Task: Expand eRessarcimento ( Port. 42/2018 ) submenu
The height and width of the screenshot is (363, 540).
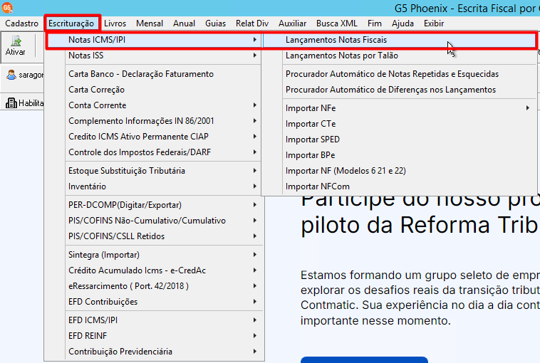Action: tap(154, 286)
